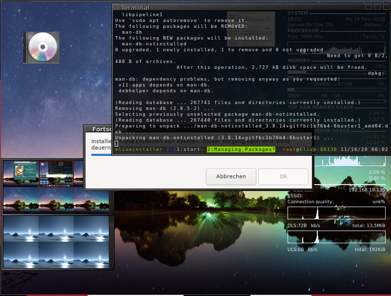Open the CD disc icon on the desktop

click(x=41, y=47)
